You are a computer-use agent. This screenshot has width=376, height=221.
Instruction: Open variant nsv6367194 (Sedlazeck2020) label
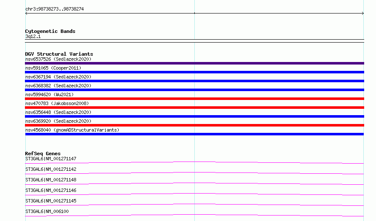click(58, 77)
